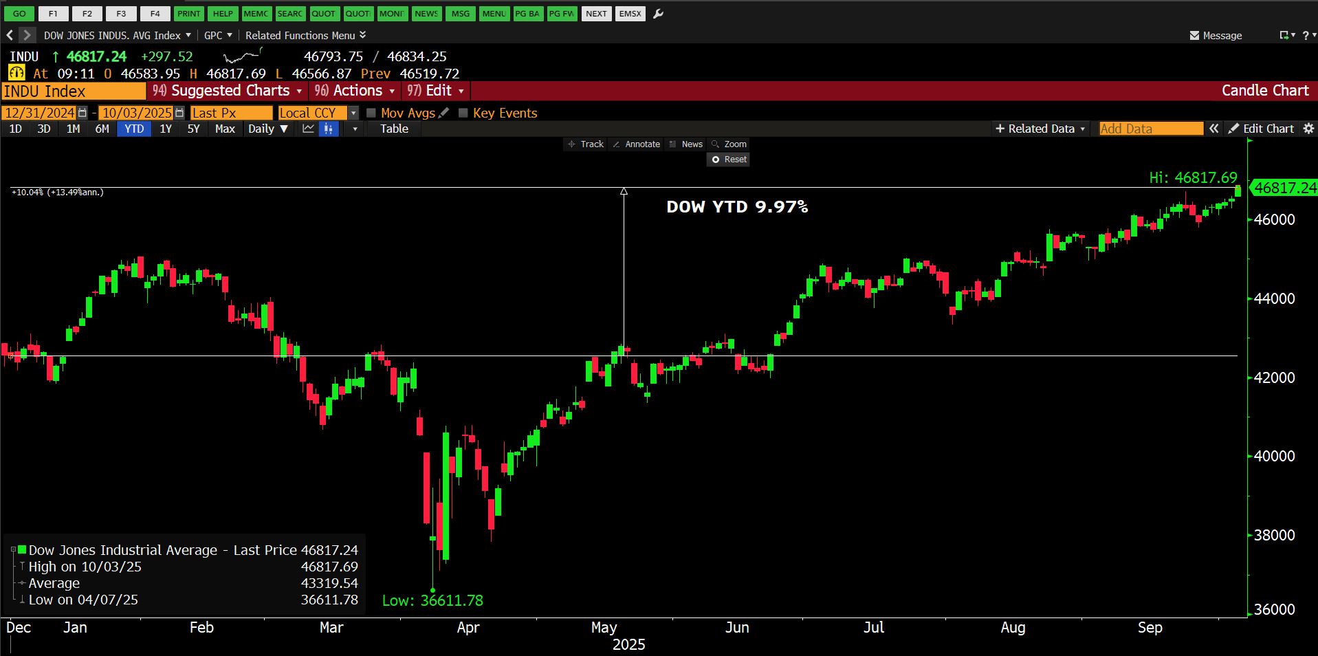Select the candlestick chart type icon
Image resolution: width=1318 pixels, height=656 pixels.
pos(329,129)
